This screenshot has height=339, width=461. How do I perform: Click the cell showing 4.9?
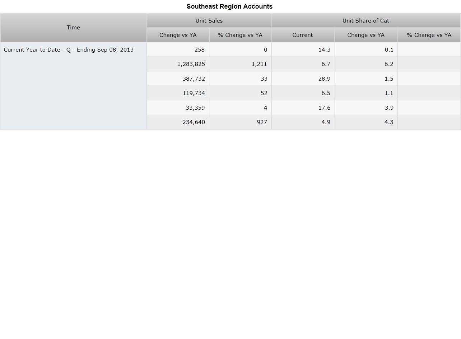[303, 122]
